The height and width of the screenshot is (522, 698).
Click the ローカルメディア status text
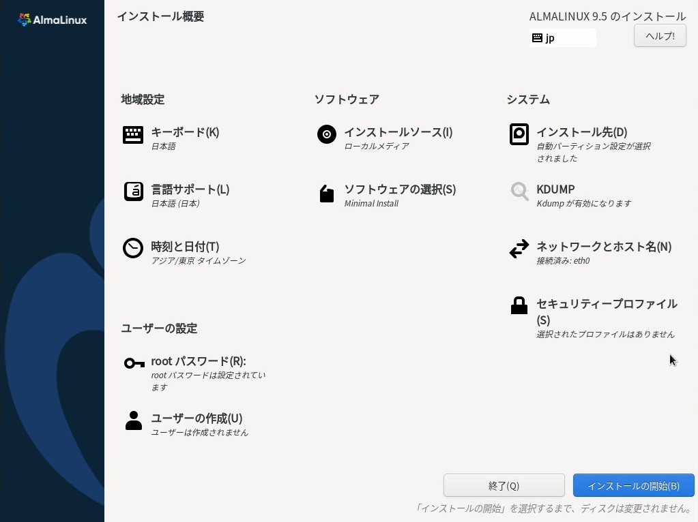pos(377,147)
